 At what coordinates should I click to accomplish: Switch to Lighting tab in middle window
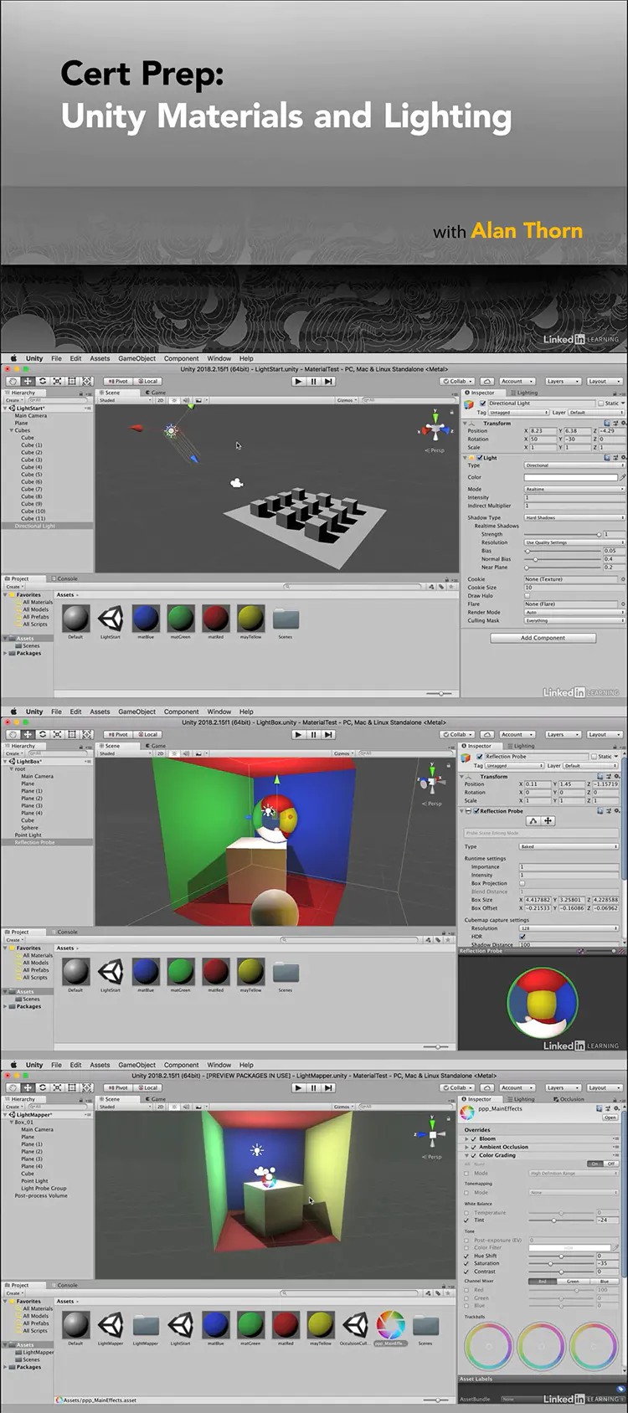tap(521, 746)
